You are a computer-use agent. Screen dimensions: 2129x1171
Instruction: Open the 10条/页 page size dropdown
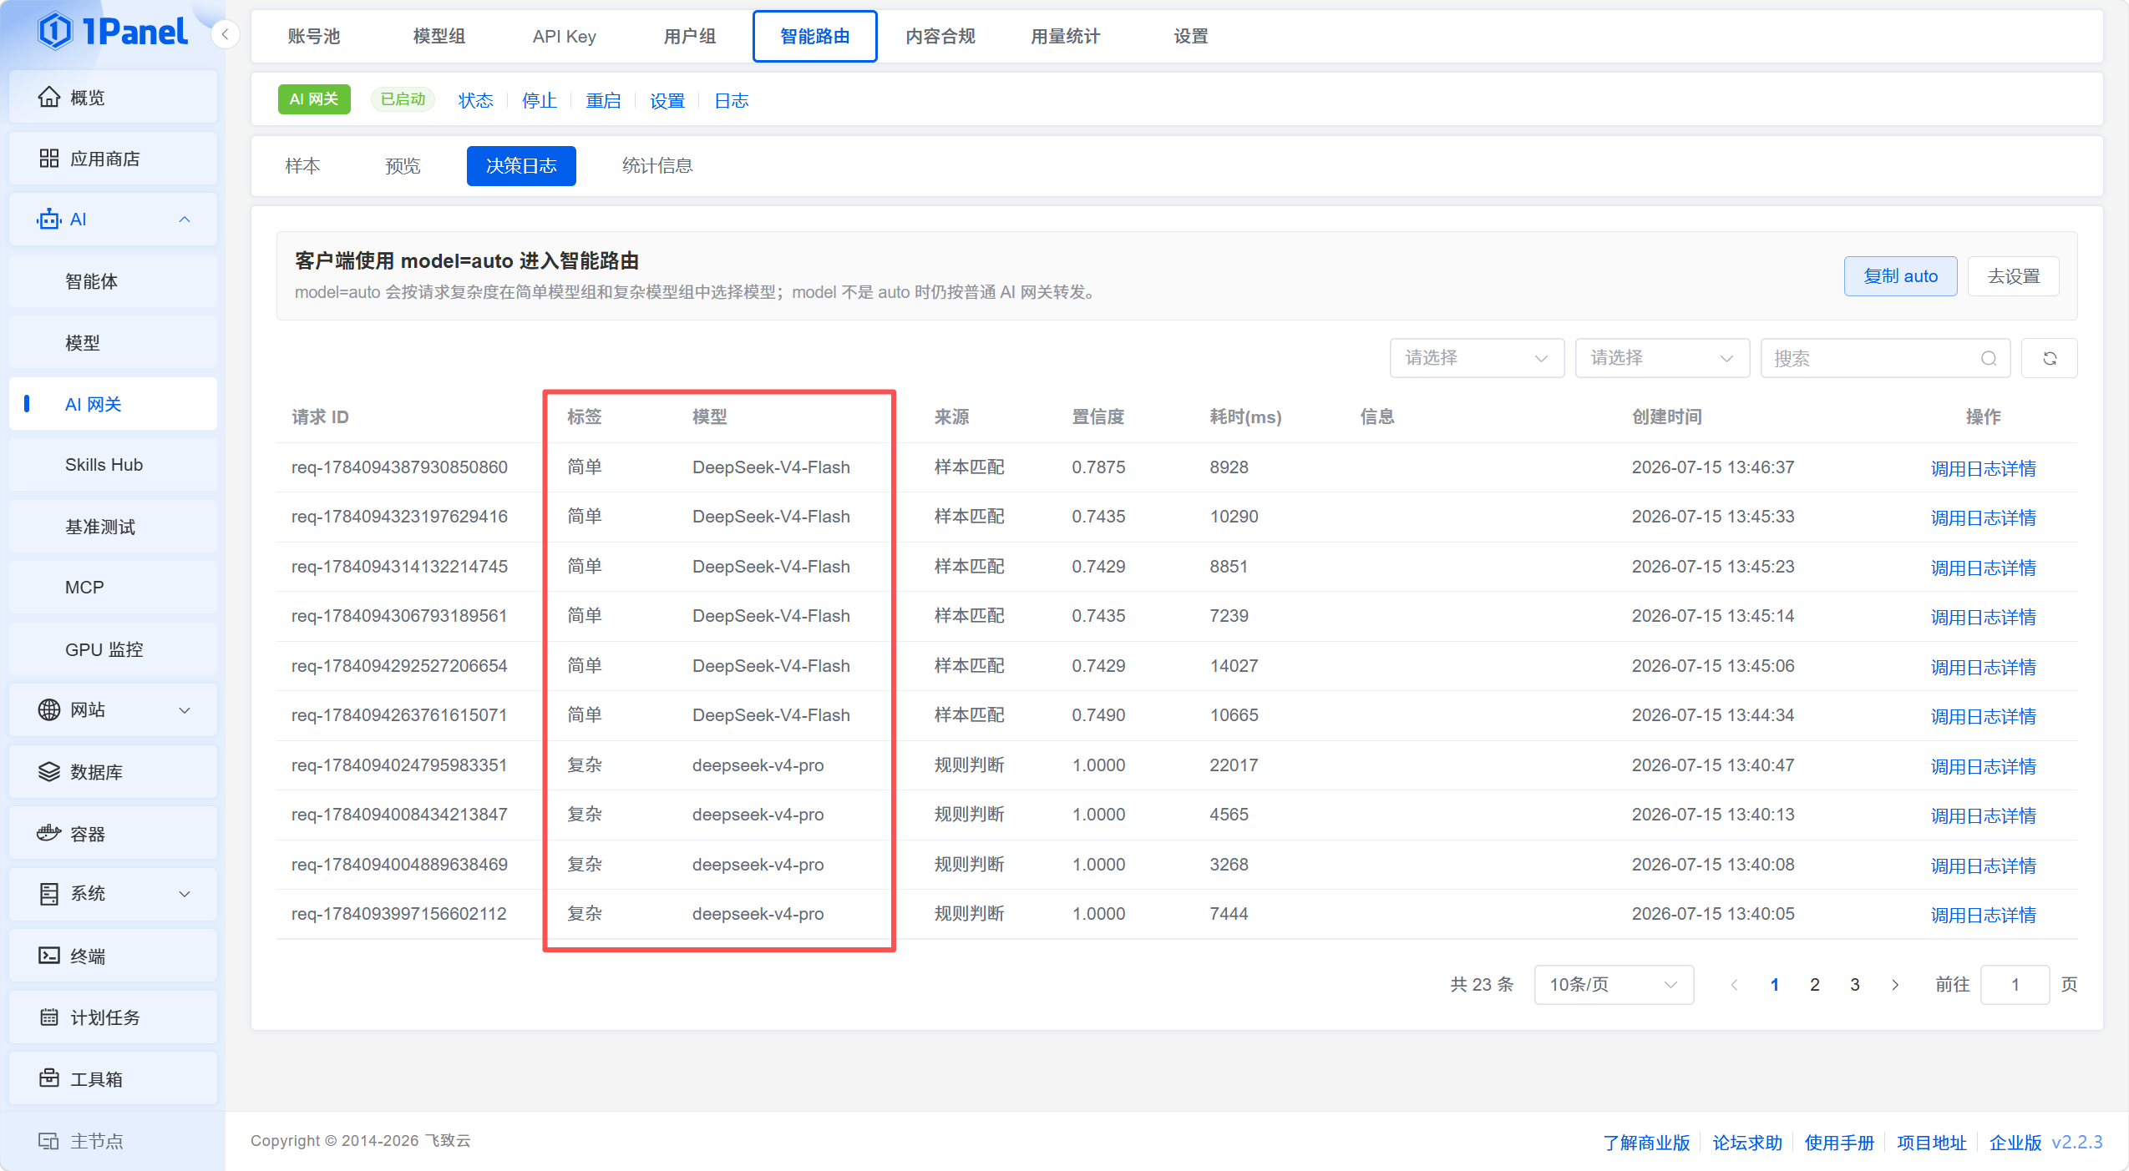(1614, 985)
